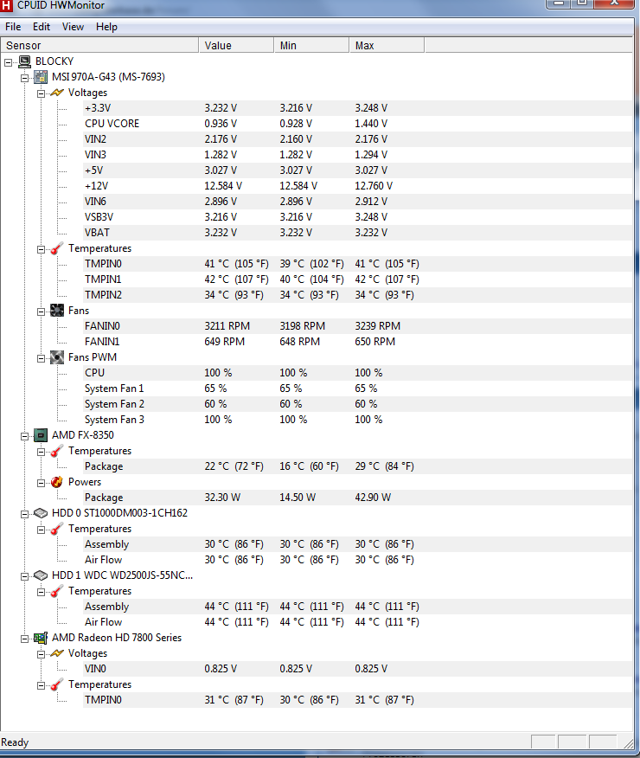Click the Fans group fan icon

57,311
